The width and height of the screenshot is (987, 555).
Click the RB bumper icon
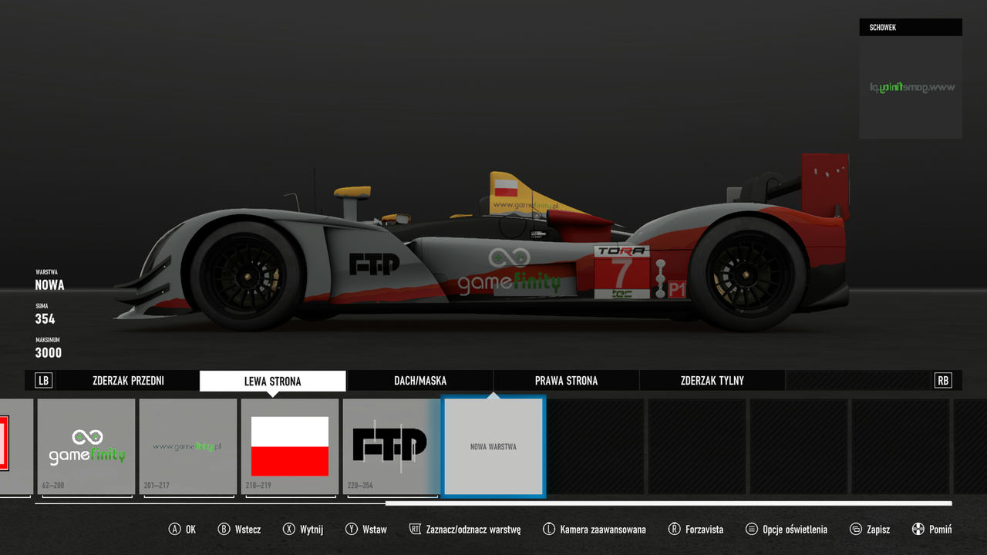click(x=943, y=380)
